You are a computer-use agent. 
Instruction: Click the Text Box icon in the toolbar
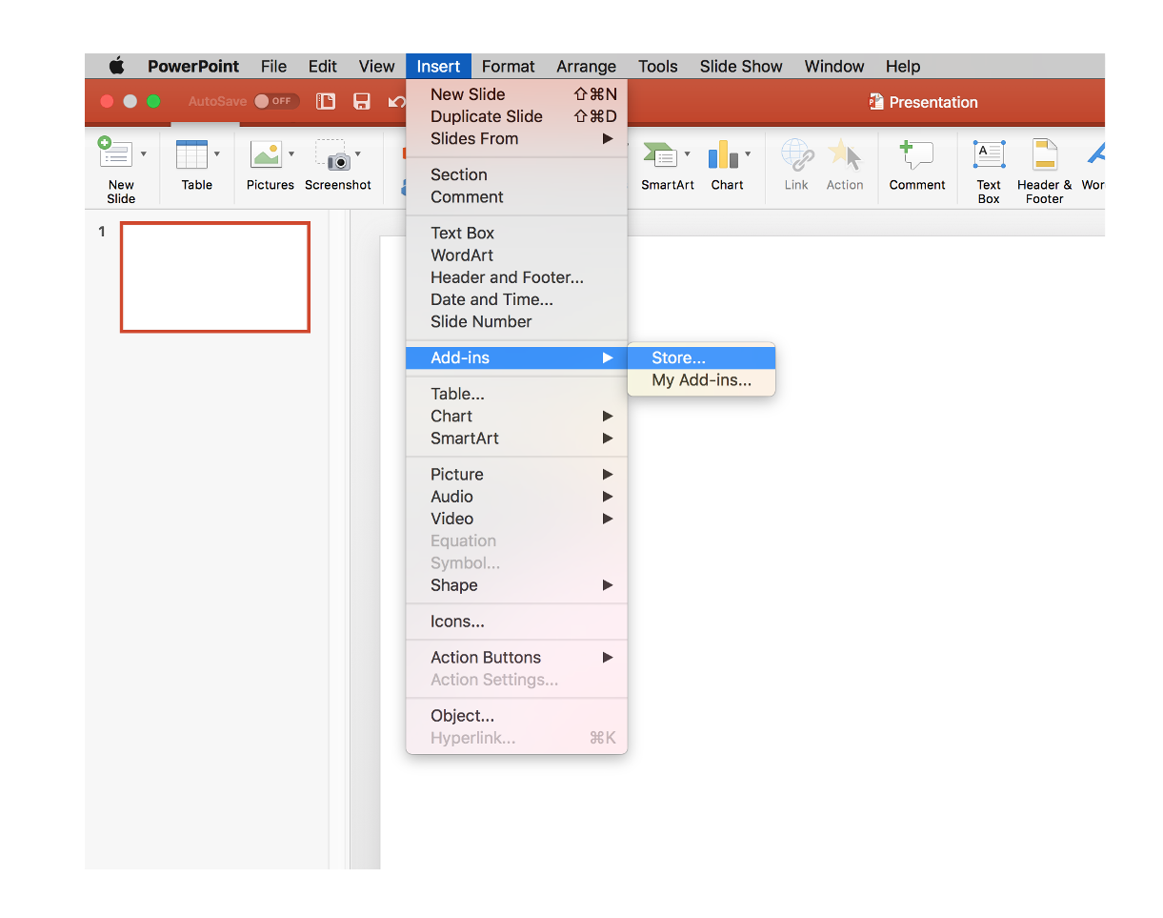click(x=989, y=154)
